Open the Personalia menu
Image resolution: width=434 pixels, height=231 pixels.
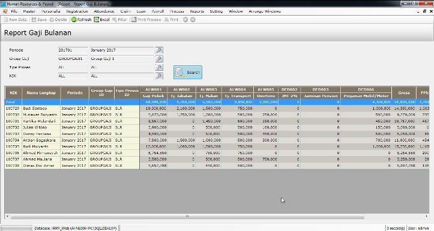[51, 11]
